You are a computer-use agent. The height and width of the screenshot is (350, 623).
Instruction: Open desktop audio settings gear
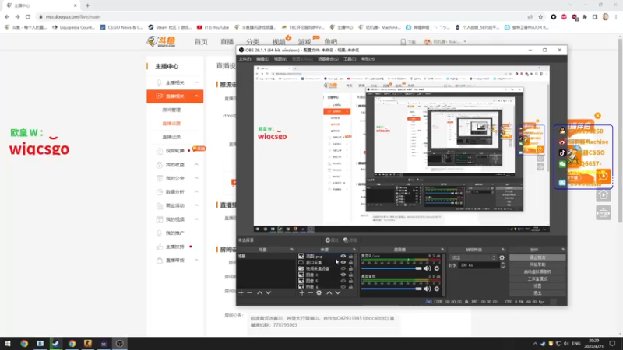437,289
